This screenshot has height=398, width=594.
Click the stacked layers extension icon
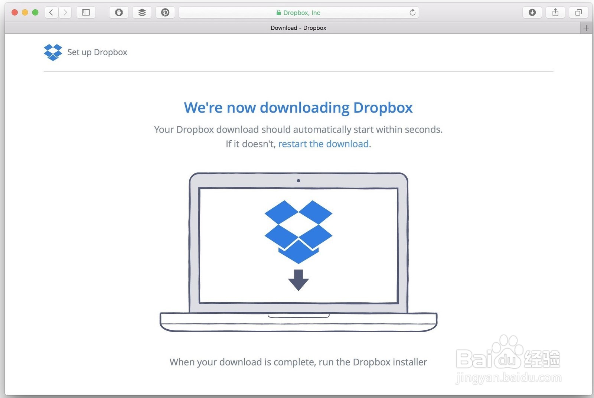(142, 13)
